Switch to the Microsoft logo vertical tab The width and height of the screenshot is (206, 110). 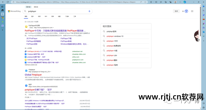(x=3, y=18)
